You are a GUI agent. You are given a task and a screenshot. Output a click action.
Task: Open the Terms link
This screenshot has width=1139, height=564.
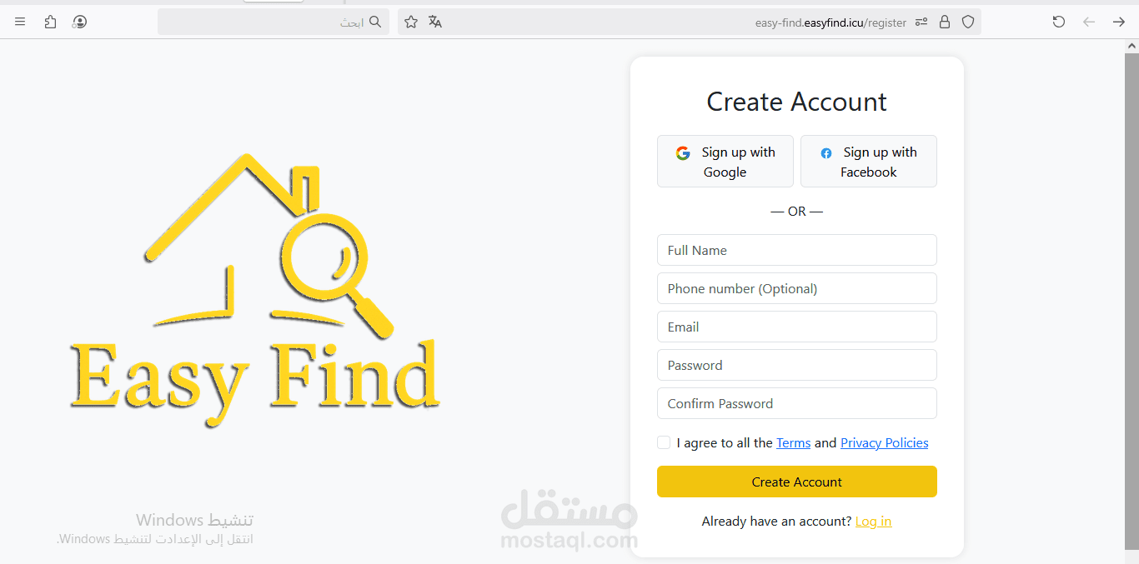point(793,443)
